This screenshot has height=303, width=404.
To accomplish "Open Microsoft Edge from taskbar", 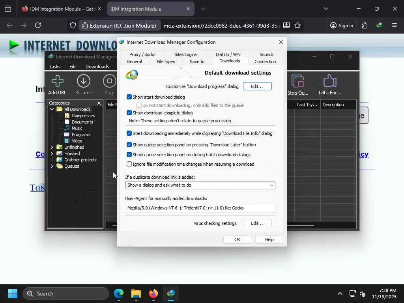I will point(119,294).
